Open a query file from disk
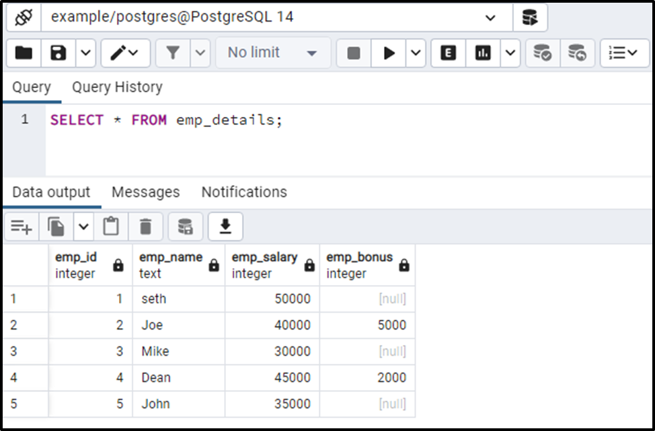655x431 pixels. point(22,52)
